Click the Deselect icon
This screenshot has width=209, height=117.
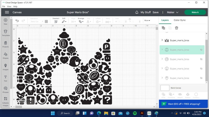[56, 22]
